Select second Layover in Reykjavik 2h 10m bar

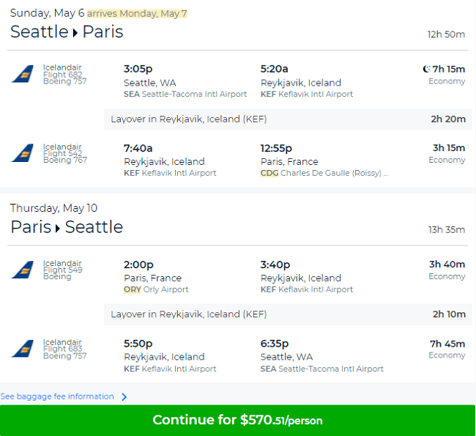click(288, 314)
